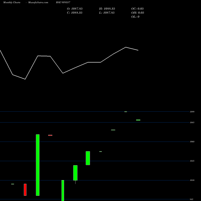Click the 'BSE 939537' symbol label
Viewport: 201px width, 201px height.
(63, 2)
